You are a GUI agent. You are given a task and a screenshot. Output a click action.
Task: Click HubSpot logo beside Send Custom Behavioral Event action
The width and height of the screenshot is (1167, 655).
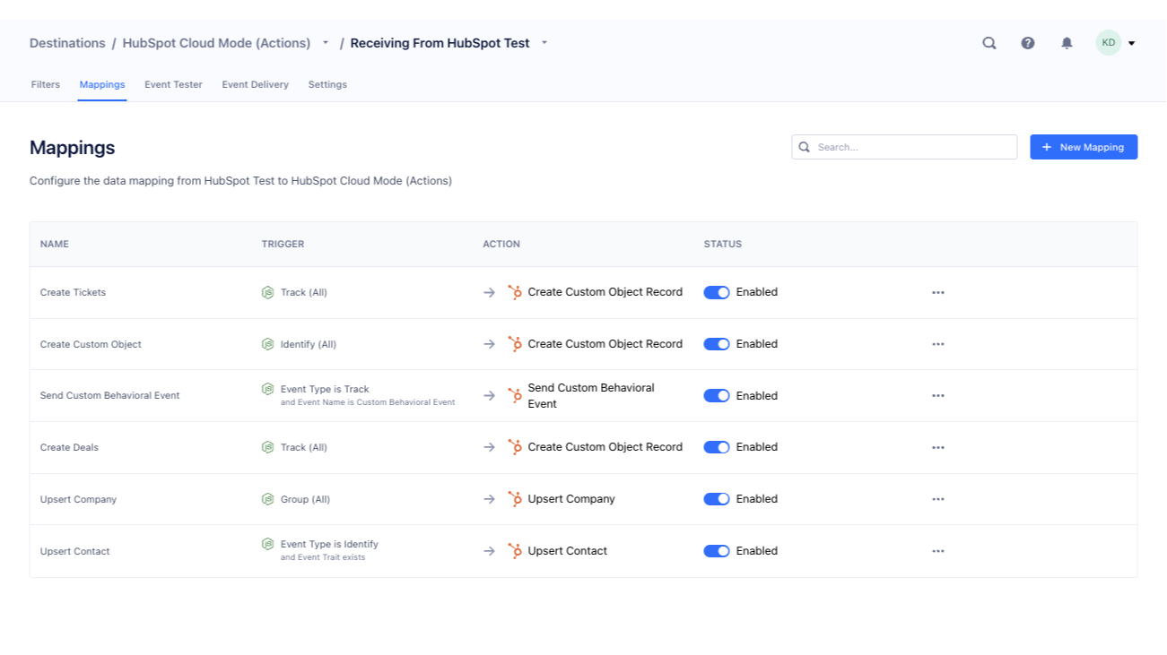pyautogui.click(x=515, y=395)
